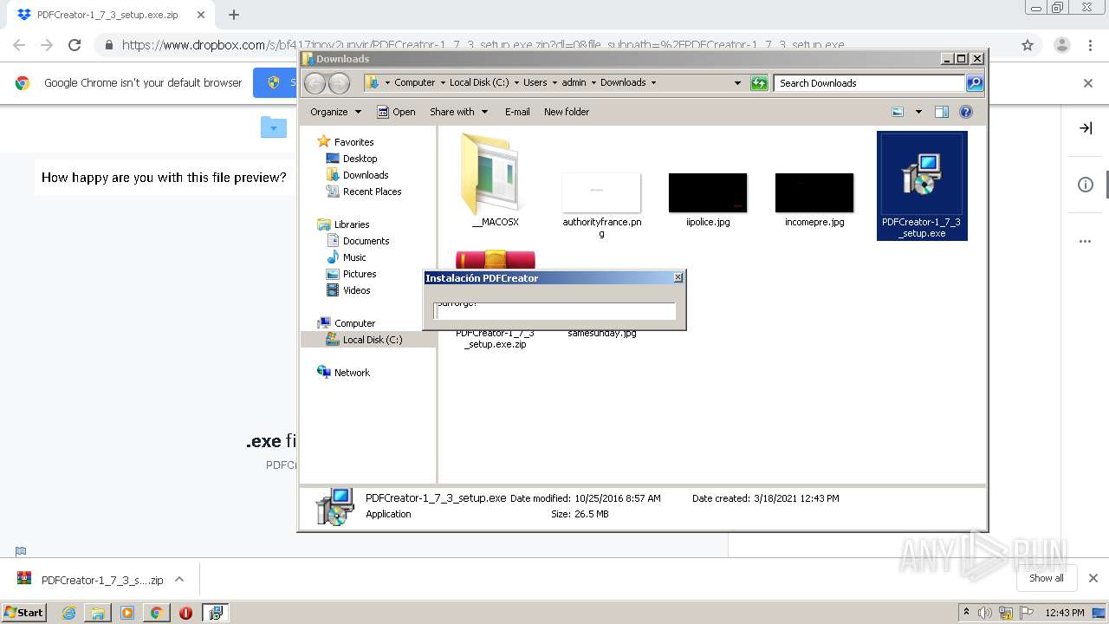The image size is (1109, 624).
Task: Open Dropbox file info icon
Action: tap(1086, 185)
